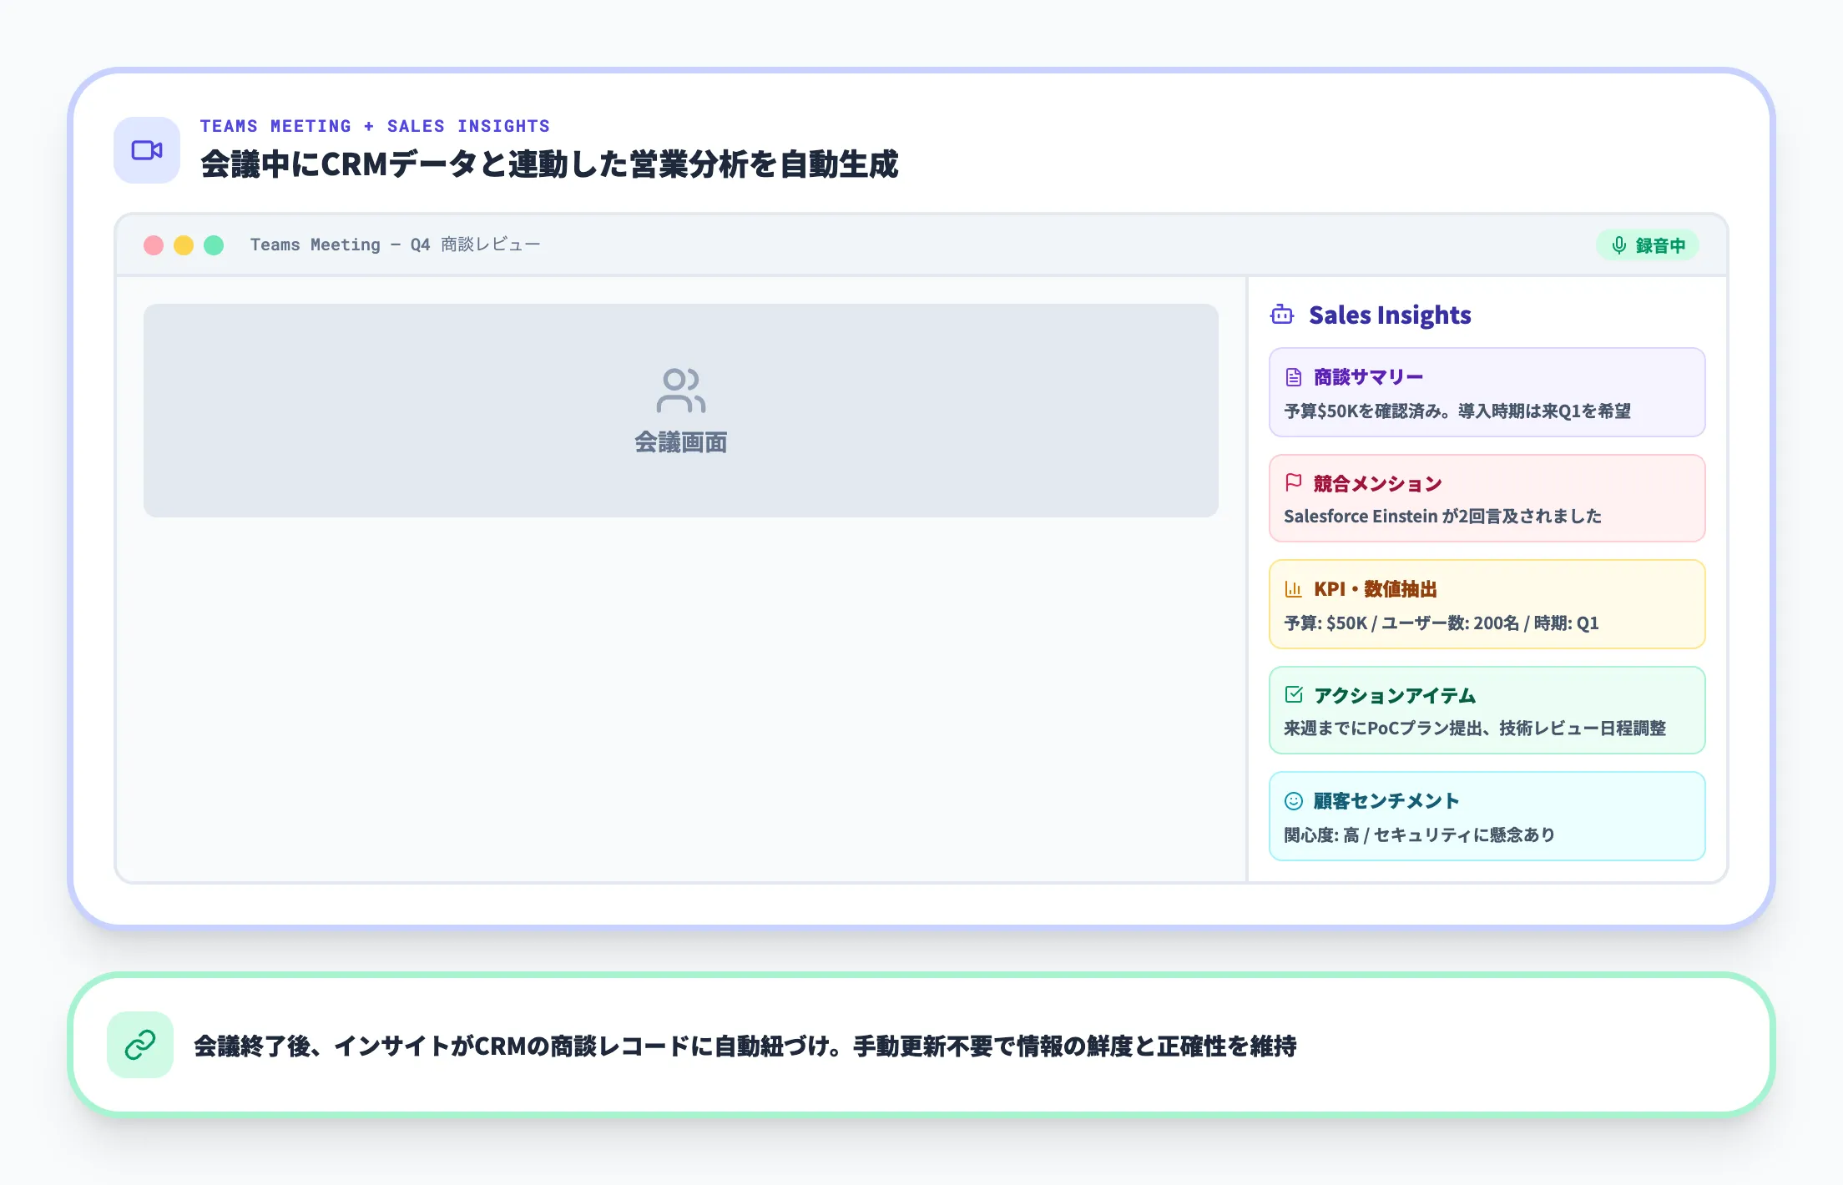Click the bar chart icon on KPI・数値抽出
Viewport: 1843px width, 1185px height.
tap(1294, 589)
